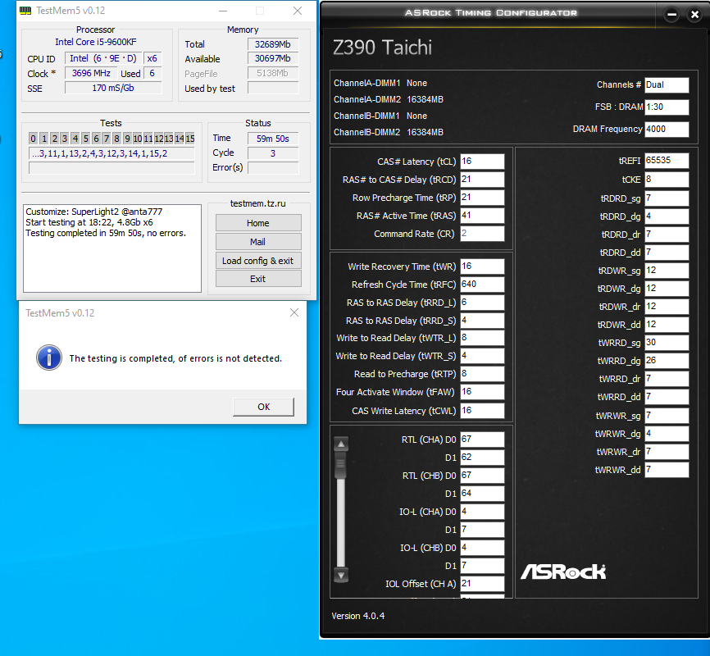Screen dimensions: 710x656
Task: Click the tRRD_S value field
Action: pyautogui.click(x=482, y=321)
